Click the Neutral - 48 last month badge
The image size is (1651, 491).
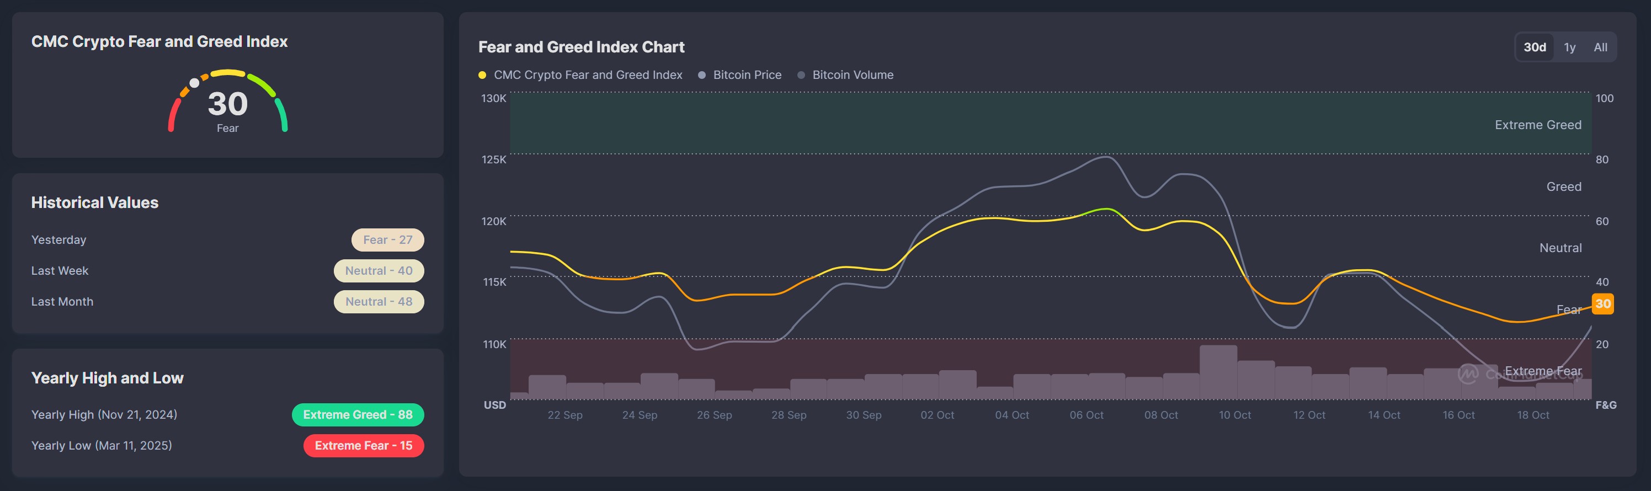click(378, 301)
